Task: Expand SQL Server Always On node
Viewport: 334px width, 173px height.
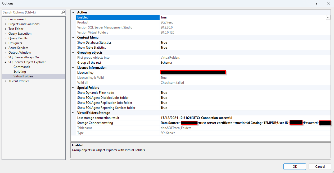Action: click(x=5, y=57)
